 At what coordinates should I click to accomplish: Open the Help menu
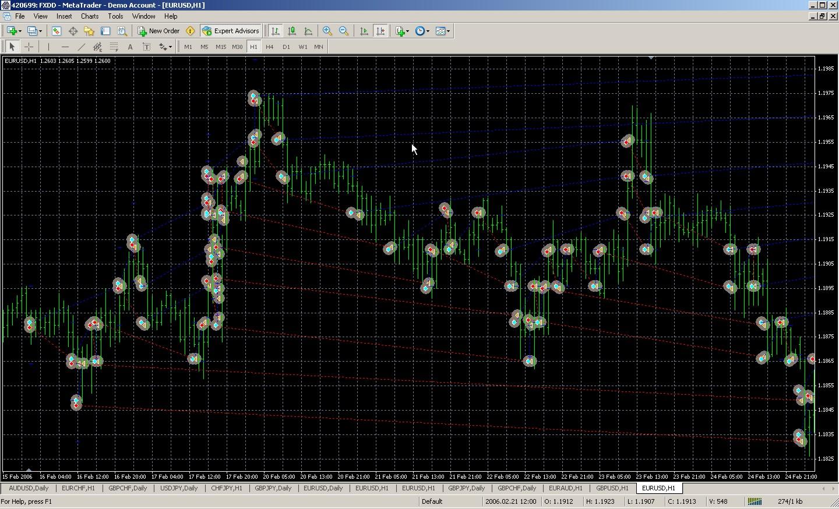(171, 16)
